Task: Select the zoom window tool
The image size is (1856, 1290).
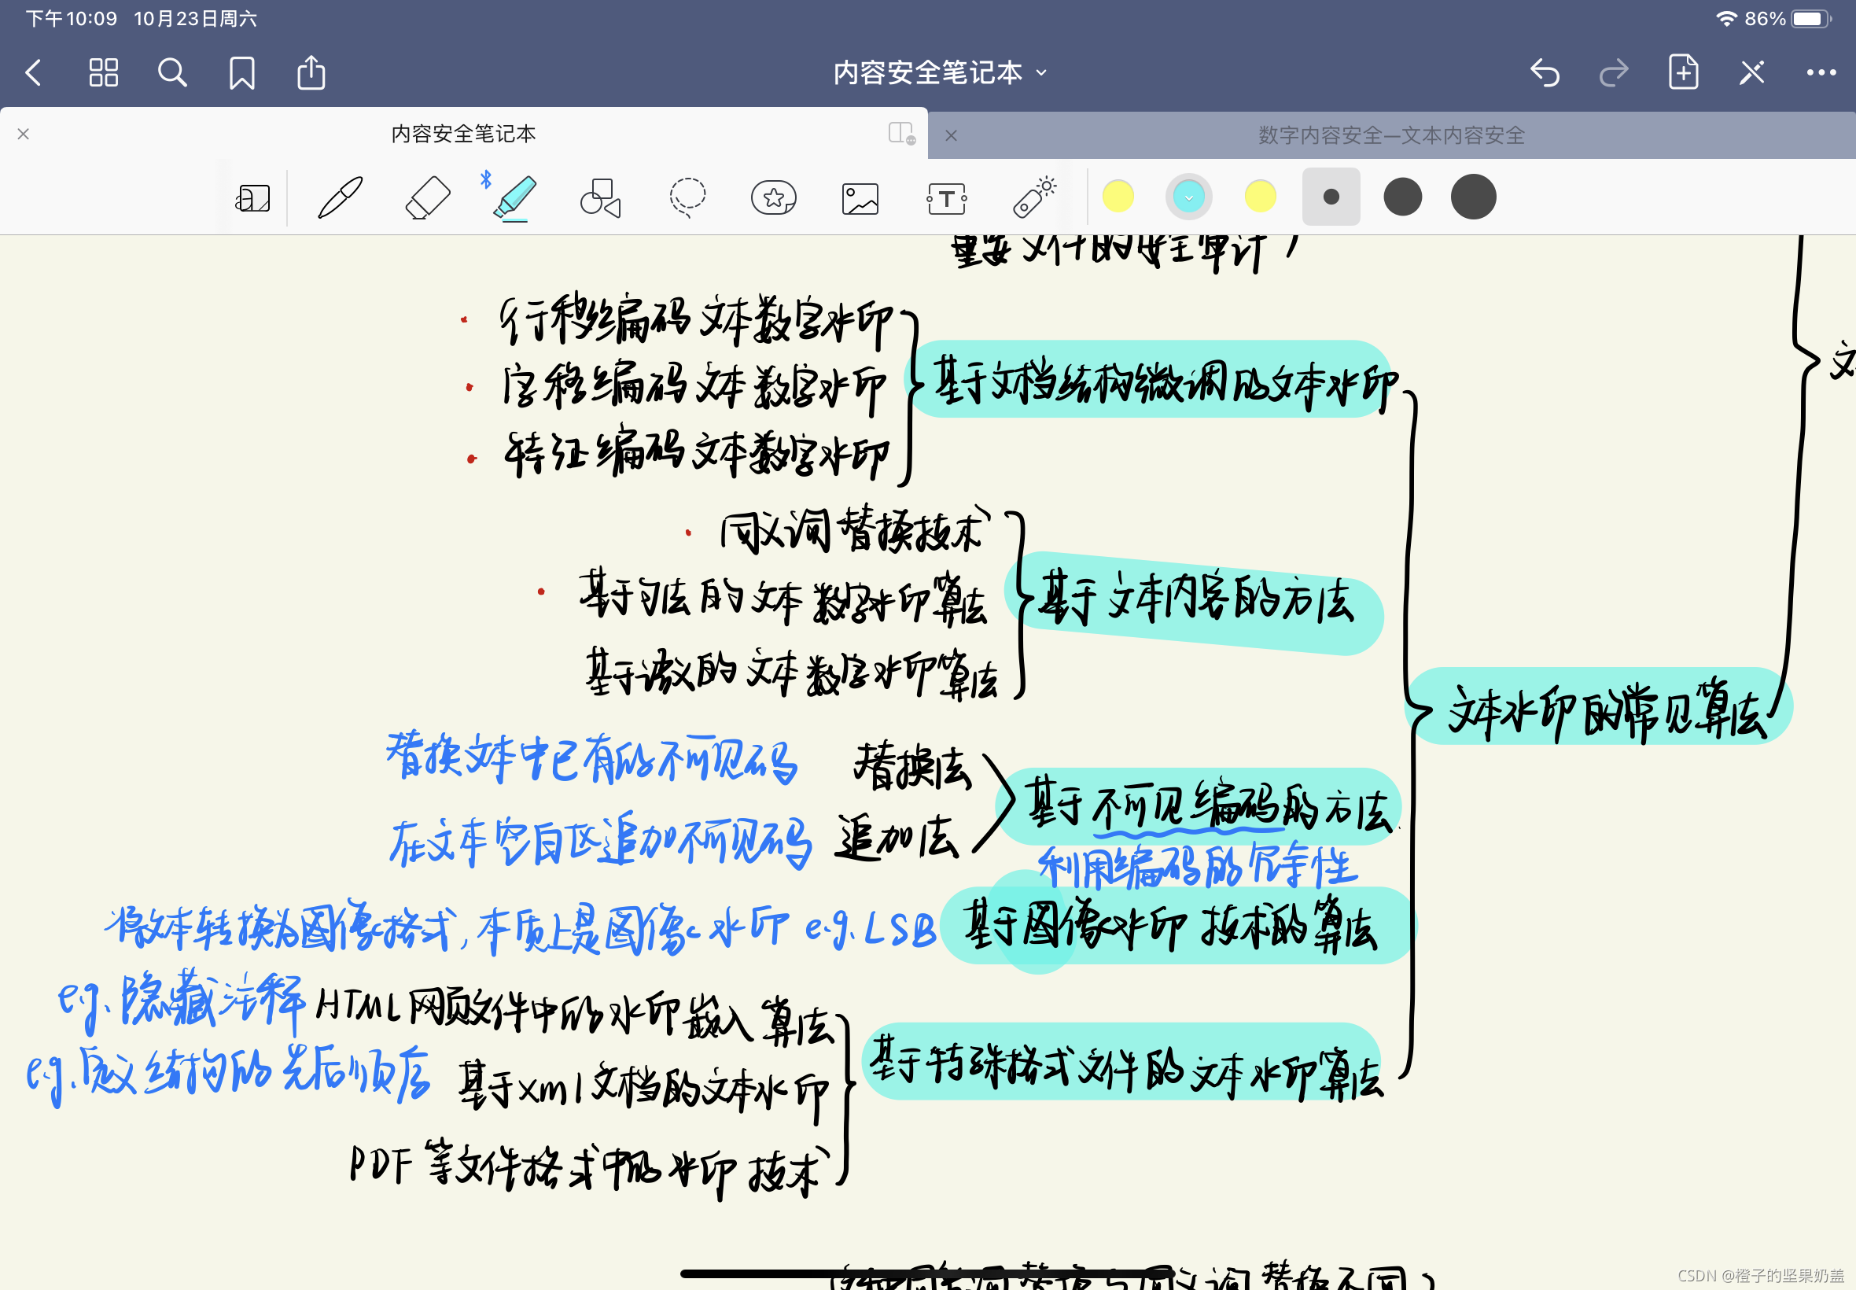Action: coord(253,197)
